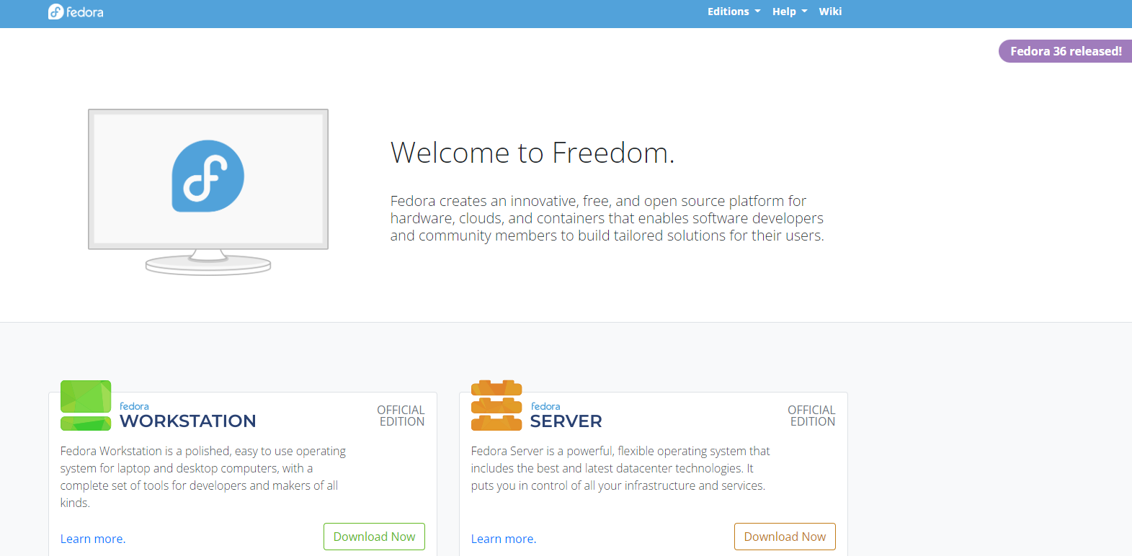Open the Help dropdown menu
1132x556 pixels.
[x=789, y=12]
